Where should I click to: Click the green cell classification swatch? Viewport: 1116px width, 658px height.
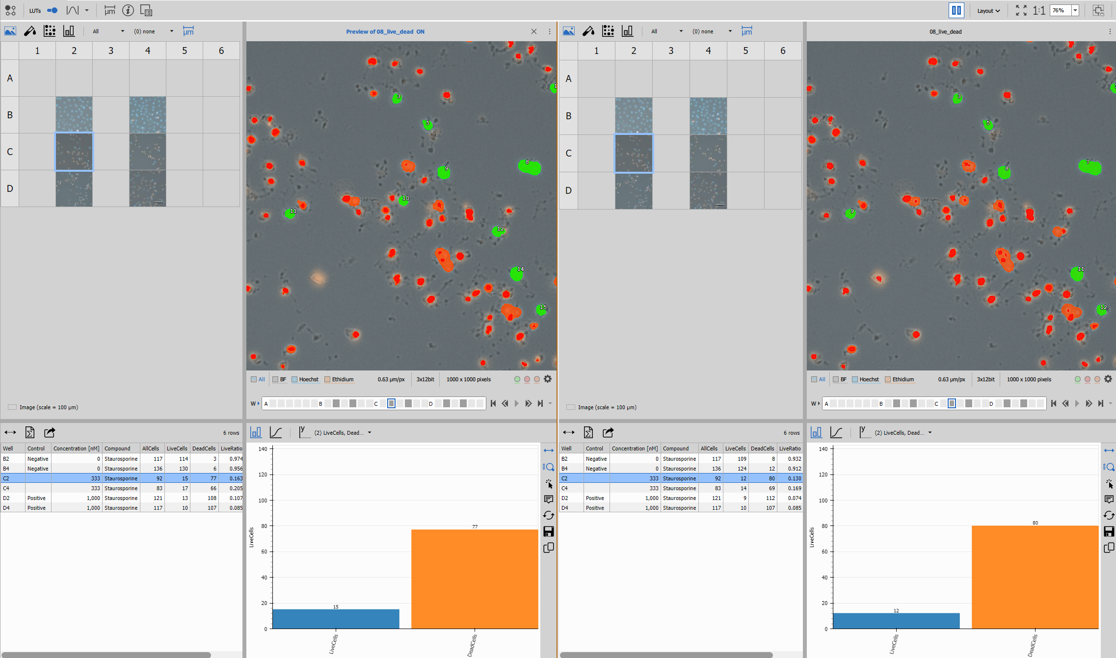[517, 379]
